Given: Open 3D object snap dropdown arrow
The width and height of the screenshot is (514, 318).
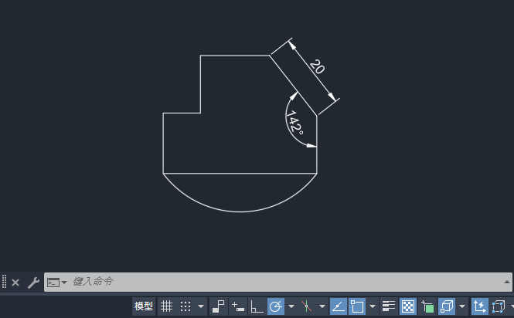Looking at the screenshot, I should (x=462, y=306).
